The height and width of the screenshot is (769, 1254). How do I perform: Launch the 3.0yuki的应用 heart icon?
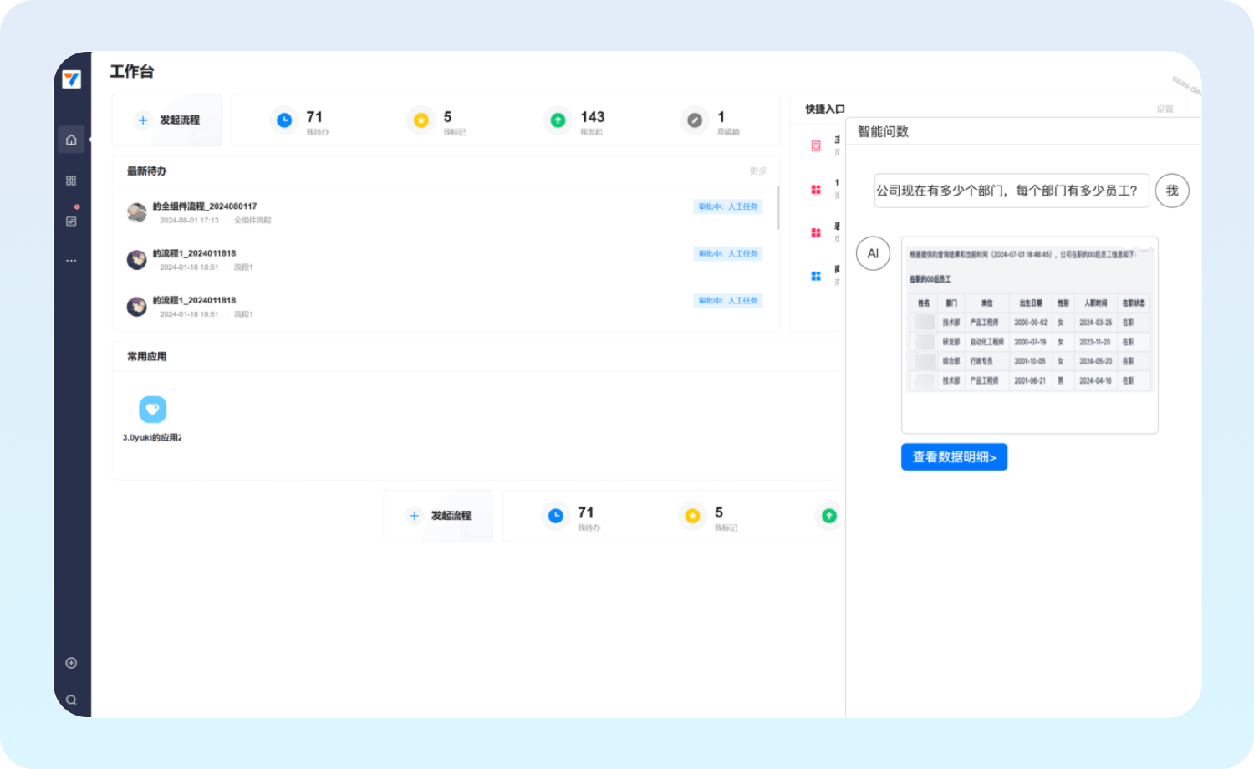pyautogui.click(x=152, y=410)
